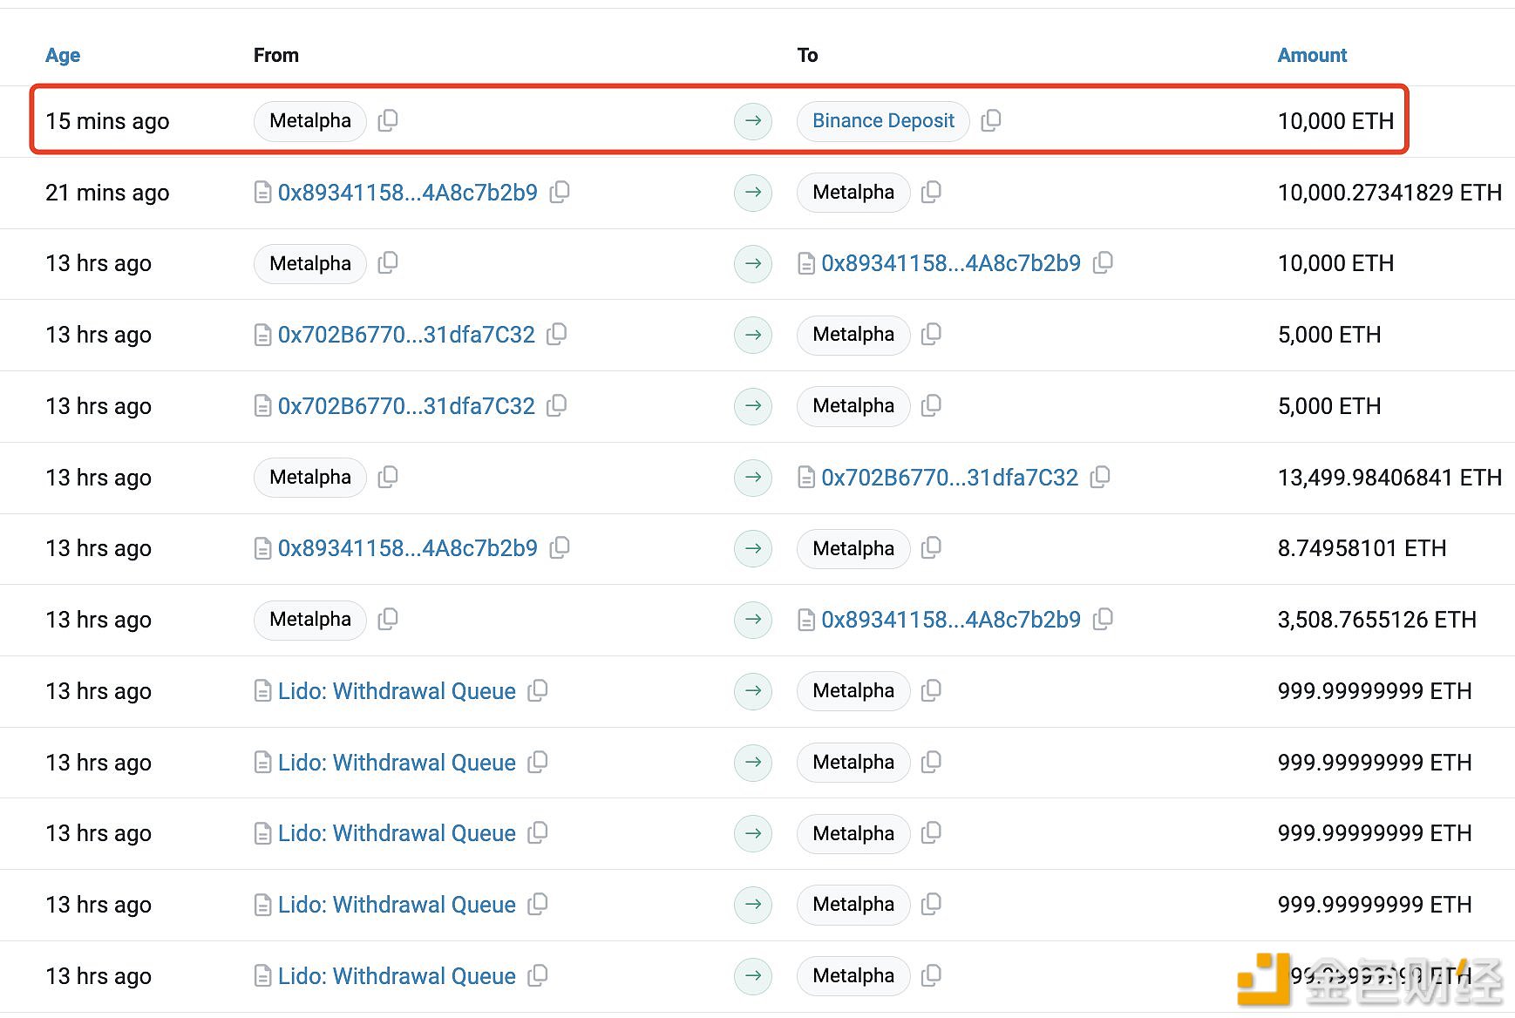Click the arrow icon in the 13,499.98406841 ETH row
1515x1018 pixels.
(753, 477)
